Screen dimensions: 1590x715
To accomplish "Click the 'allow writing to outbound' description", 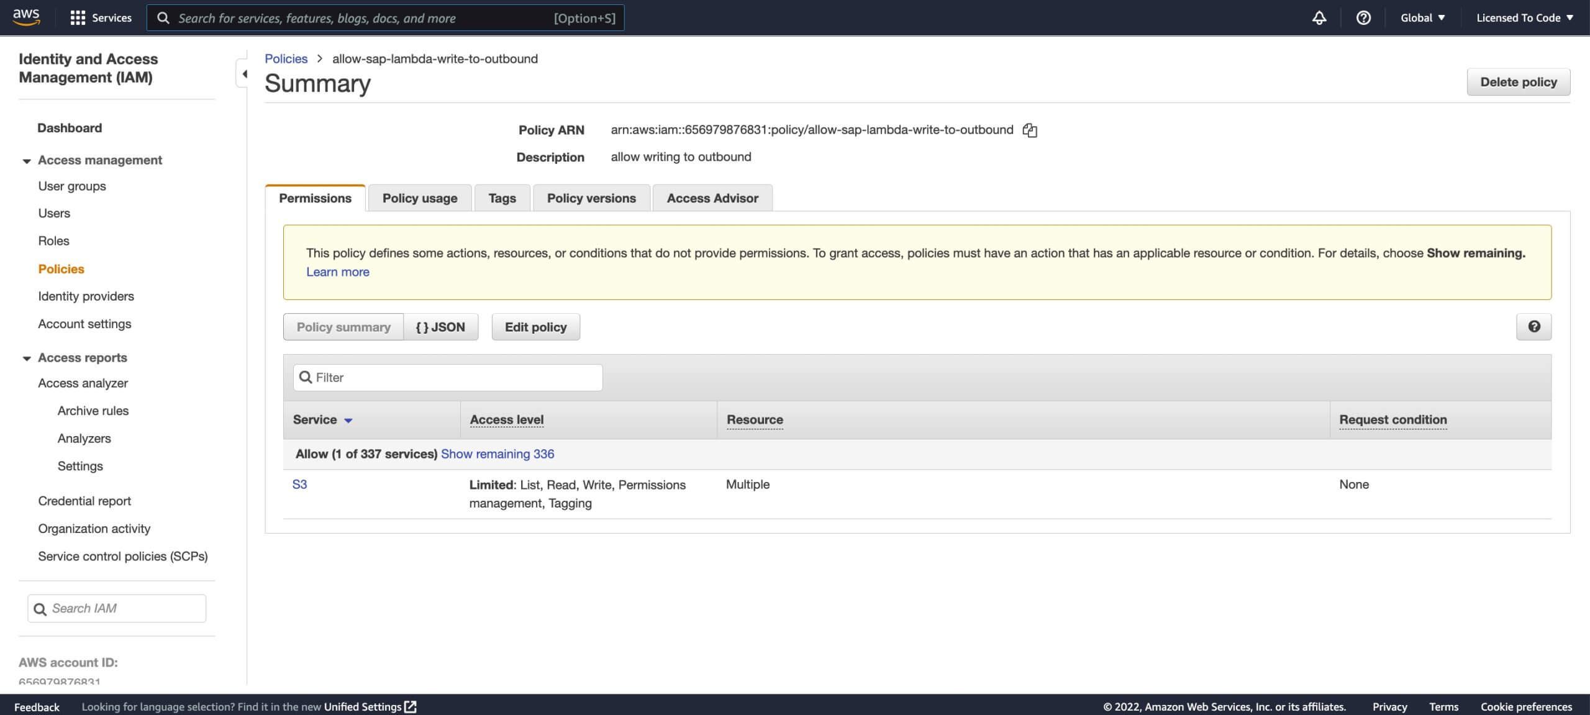I will click(x=681, y=157).
